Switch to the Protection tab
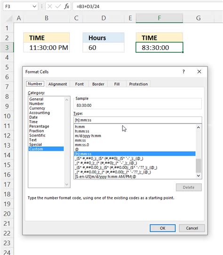Viewport: 223px width, 255px height. coord(138,84)
